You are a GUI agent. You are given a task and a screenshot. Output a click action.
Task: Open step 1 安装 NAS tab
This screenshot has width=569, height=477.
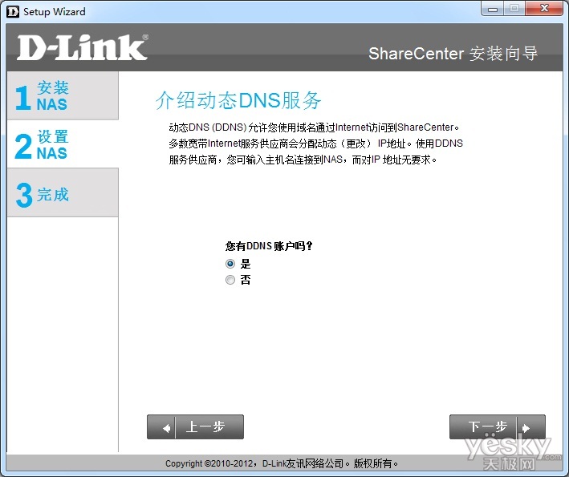coord(63,95)
